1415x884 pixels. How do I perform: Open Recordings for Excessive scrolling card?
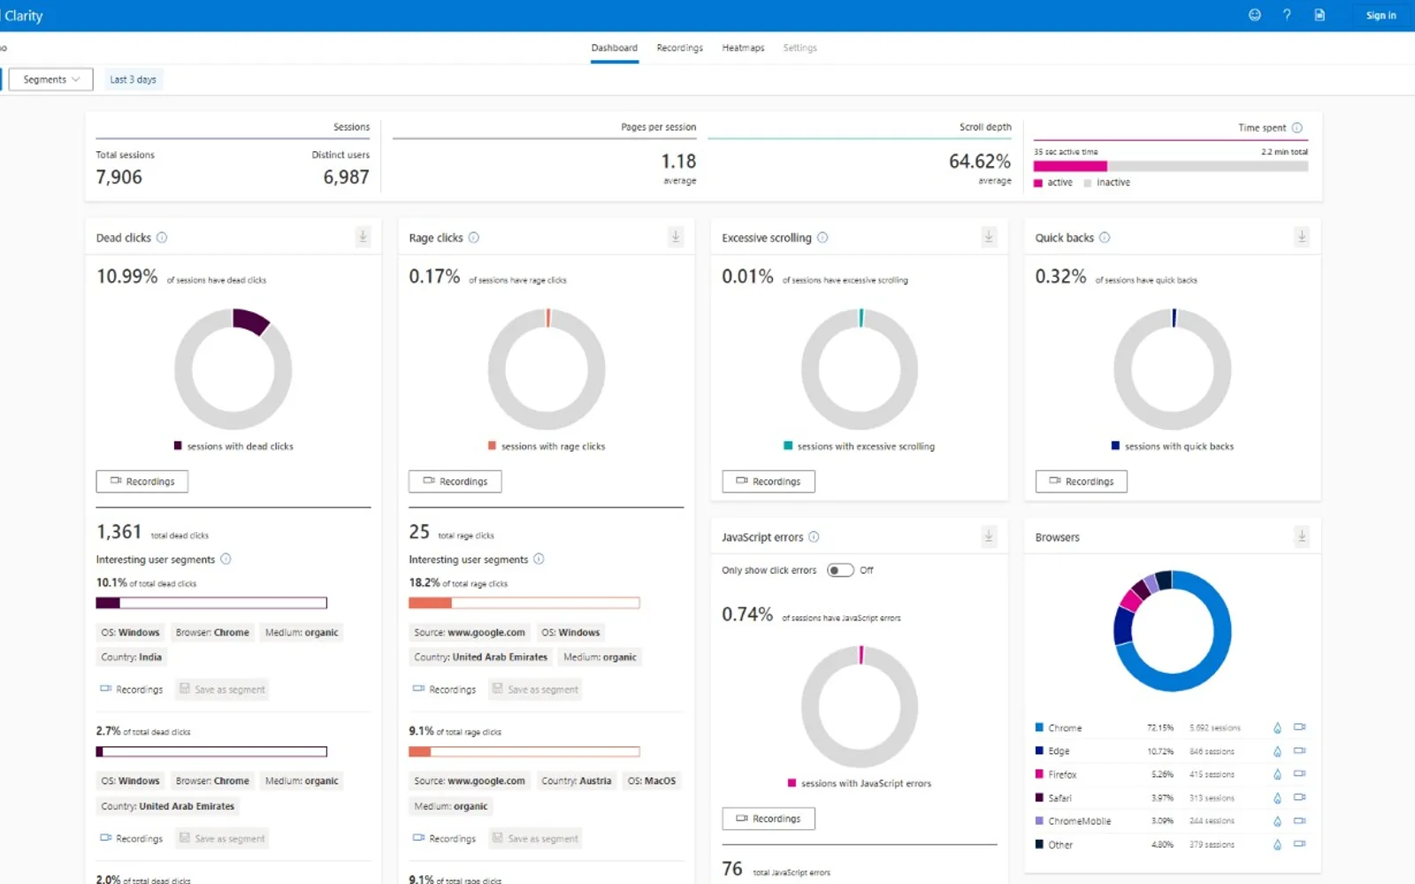[769, 481]
